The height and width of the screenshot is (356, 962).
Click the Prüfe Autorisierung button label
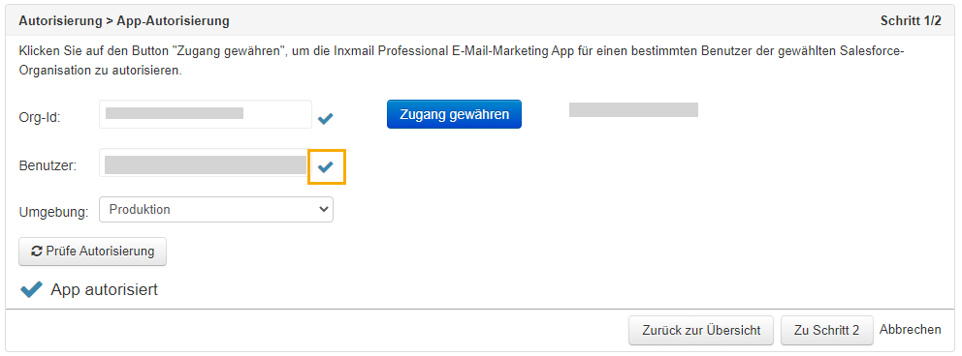[99, 251]
